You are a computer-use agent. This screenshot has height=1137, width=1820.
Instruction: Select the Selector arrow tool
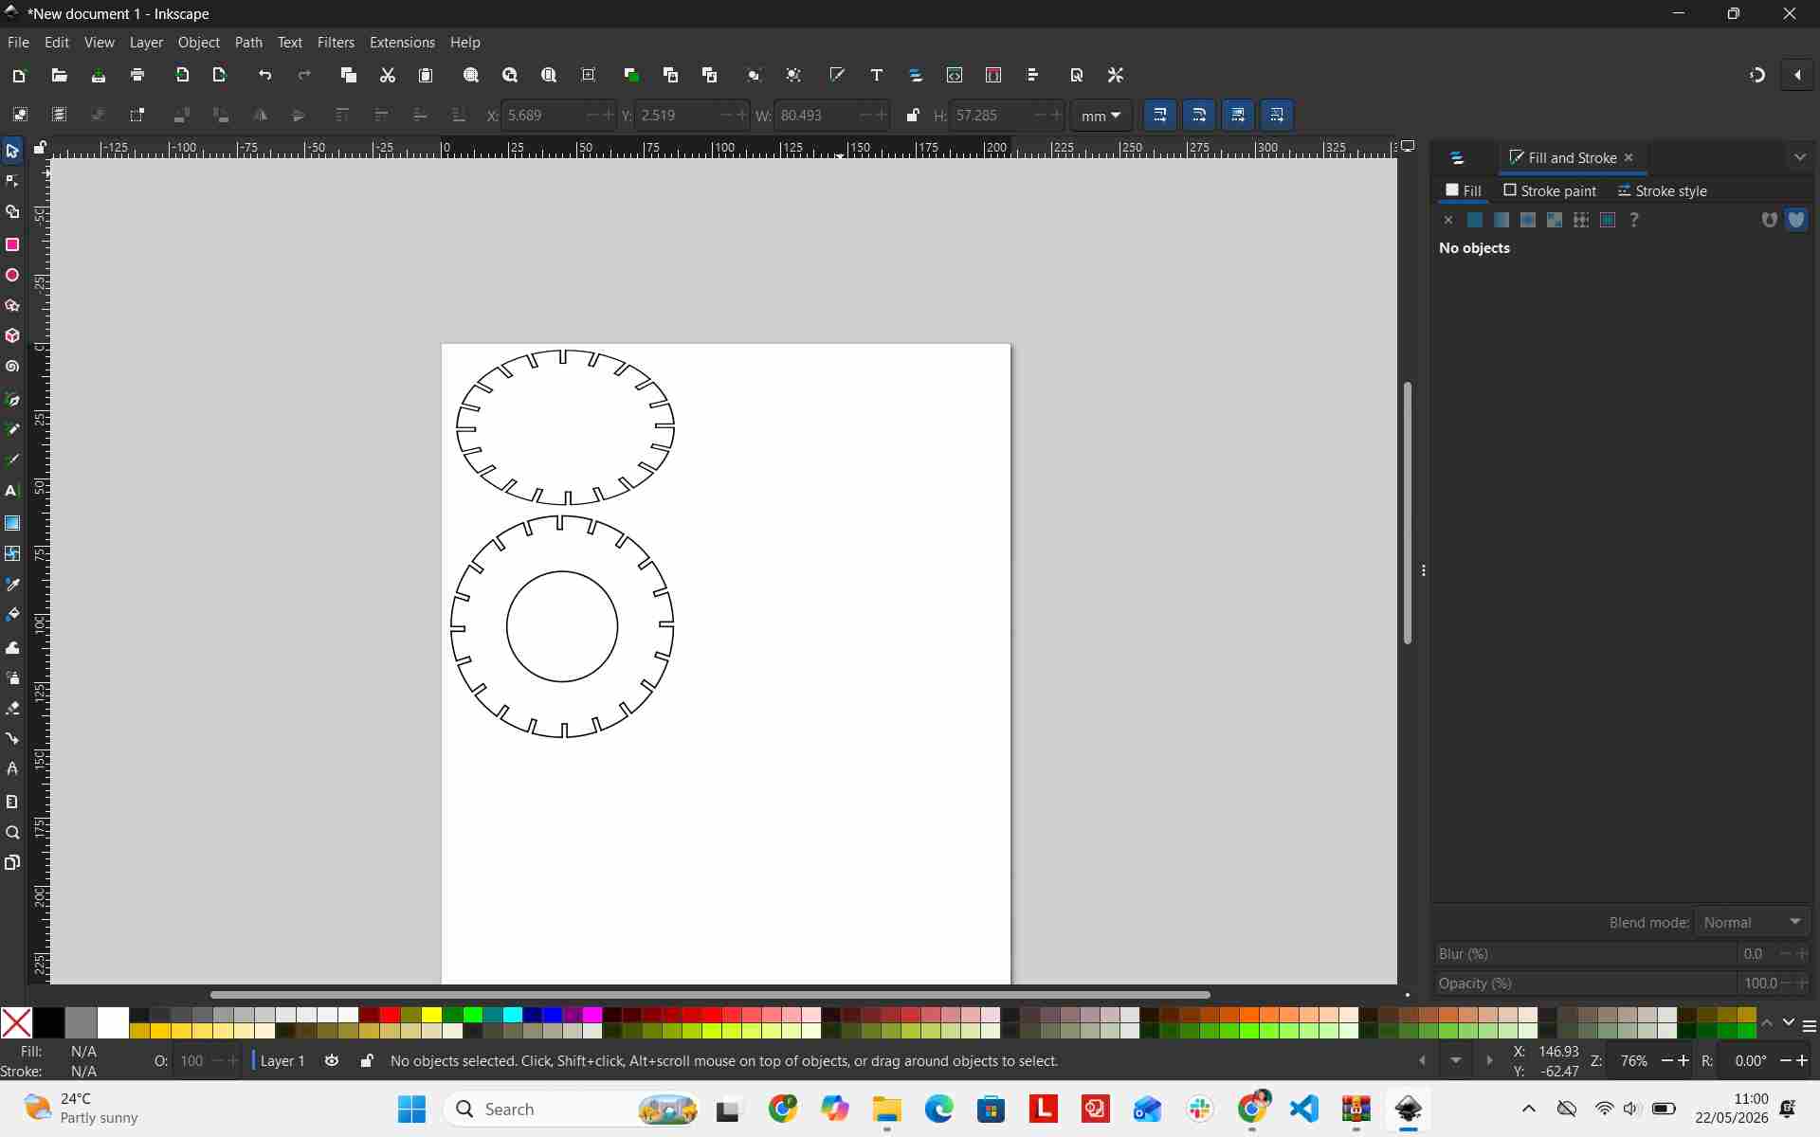tap(12, 151)
